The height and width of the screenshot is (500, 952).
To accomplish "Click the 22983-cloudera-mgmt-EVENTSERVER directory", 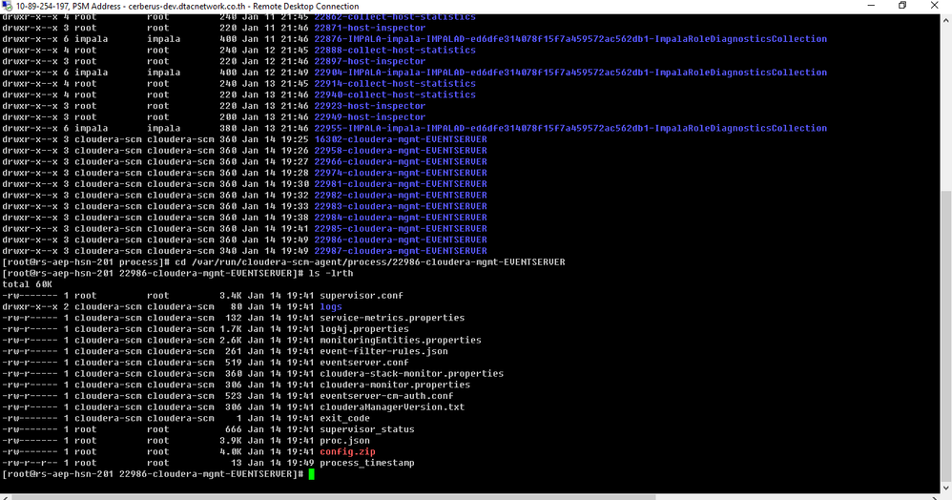I will click(401, 206).
